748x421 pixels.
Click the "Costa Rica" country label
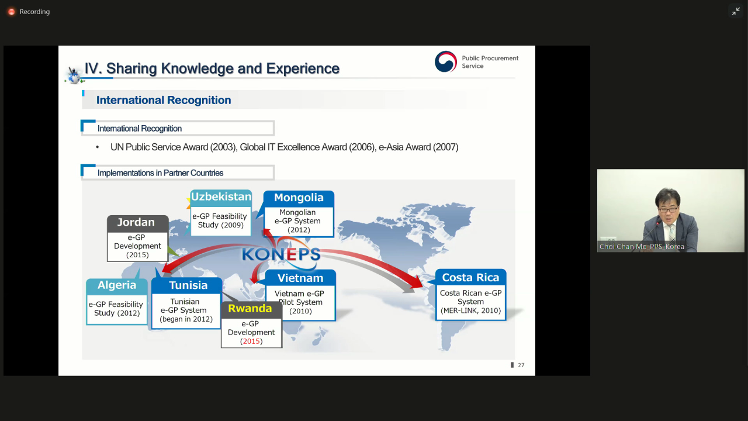470,278
